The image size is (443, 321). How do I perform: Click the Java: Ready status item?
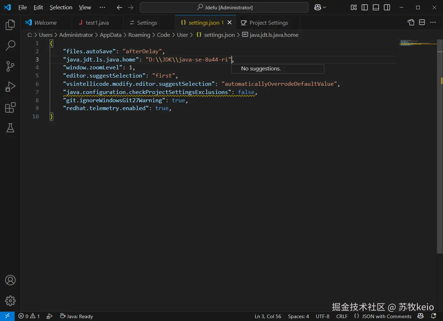tap(77, 316)
